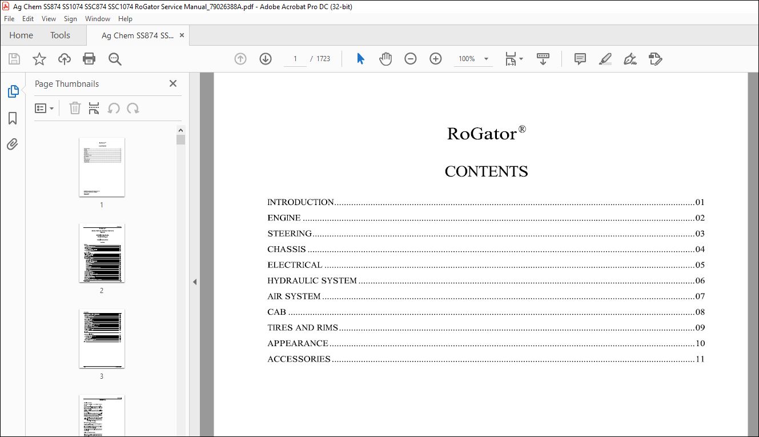Viewport: 759px width, 437px height.
Task: Select page 3 thumbnail
Action: point(102,338)
